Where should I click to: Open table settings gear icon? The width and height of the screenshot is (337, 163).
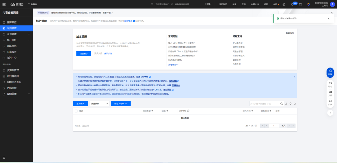click(291, 104)
